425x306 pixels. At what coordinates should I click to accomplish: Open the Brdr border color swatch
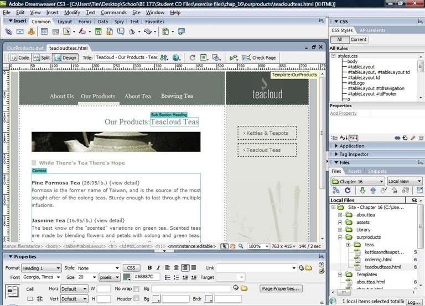coord(209,299)
